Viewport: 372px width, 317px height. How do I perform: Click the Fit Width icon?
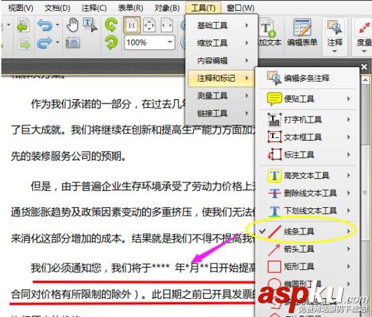click(x=167, y=25)
